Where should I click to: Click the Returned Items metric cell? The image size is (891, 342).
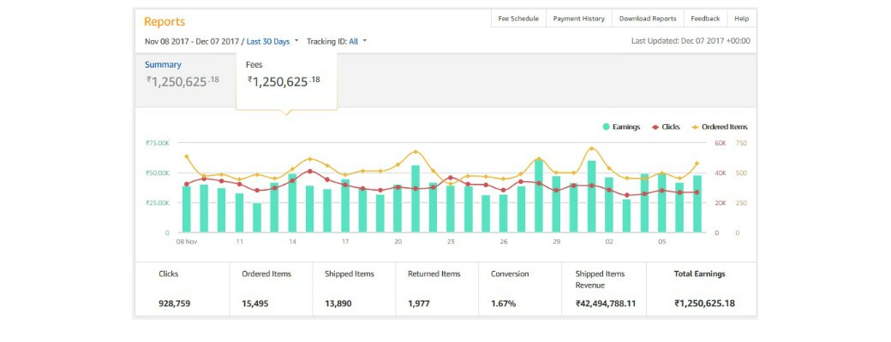point(433,289)
